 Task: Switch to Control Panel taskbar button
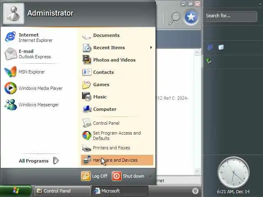[62, 191]
